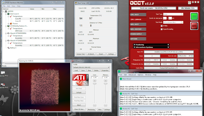This screenshot has width=204, height=116.
Task: Open the File menu in HWMonitor
Action: [x=4, y=6]
